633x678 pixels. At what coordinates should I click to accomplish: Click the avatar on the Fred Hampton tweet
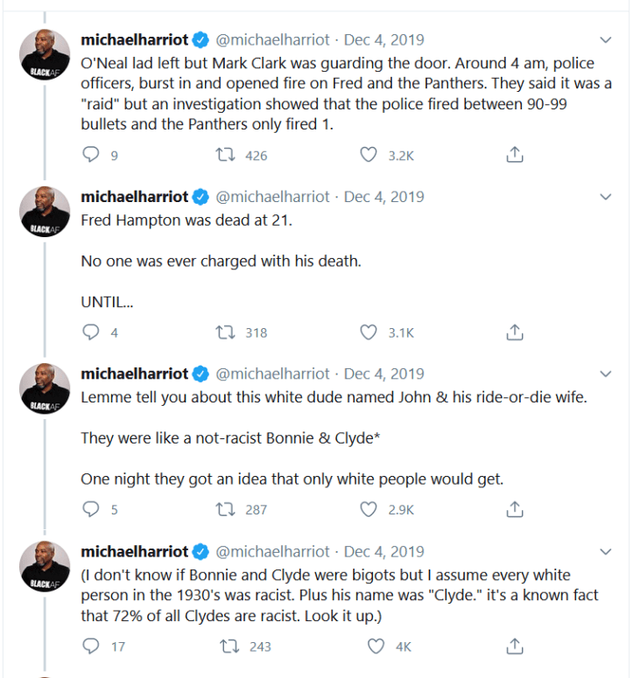click(46, 211)
